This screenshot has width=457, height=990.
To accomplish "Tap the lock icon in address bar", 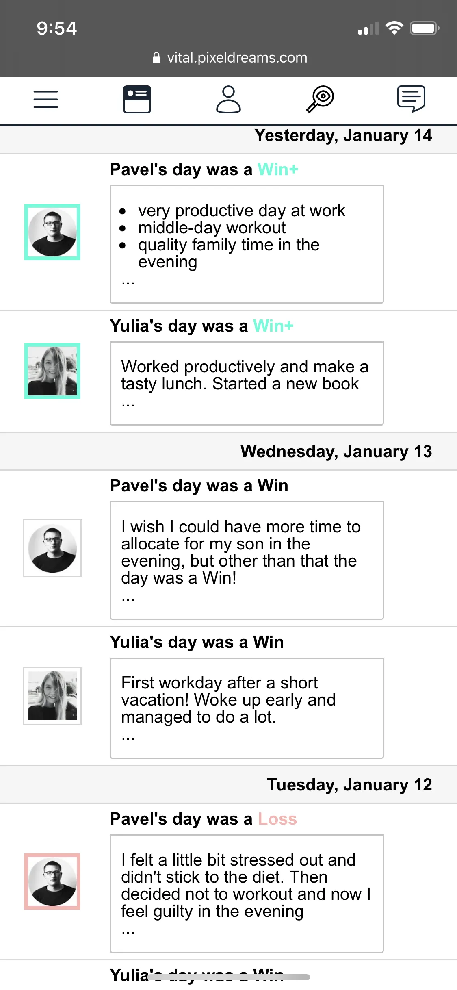I will tap(156, 58).
